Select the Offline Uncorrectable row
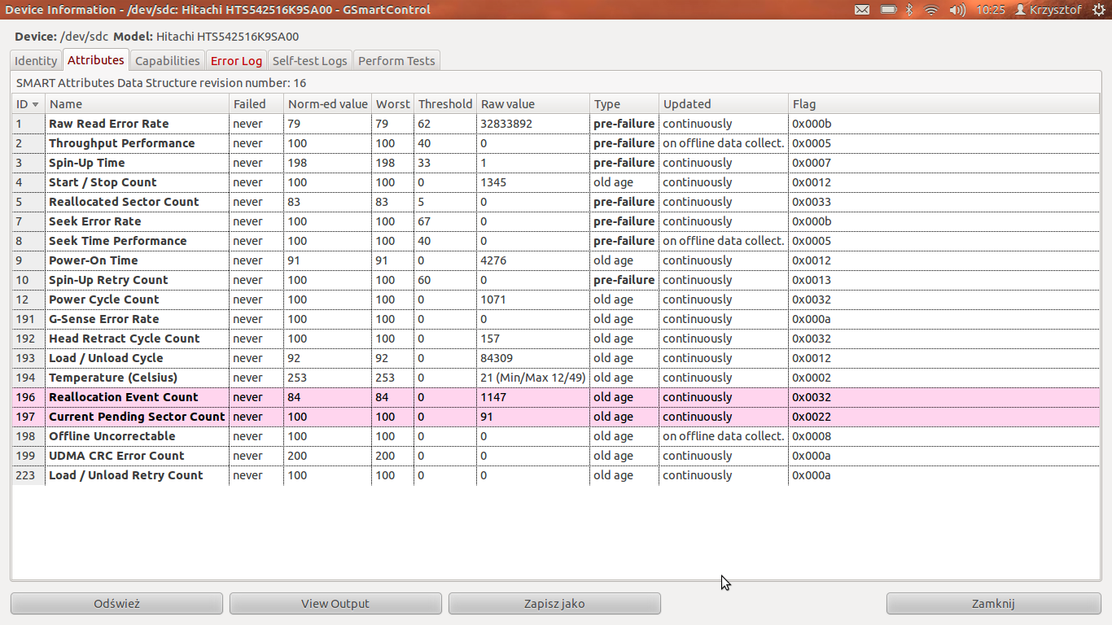The width and height of the screenshot is (1112, 625). pos(556,436)
